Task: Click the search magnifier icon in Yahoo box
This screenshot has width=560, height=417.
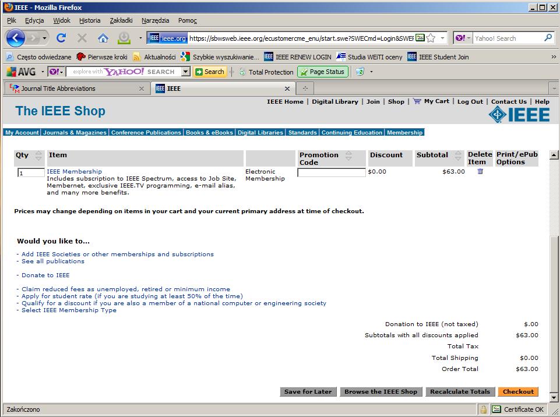Action: 548,37
